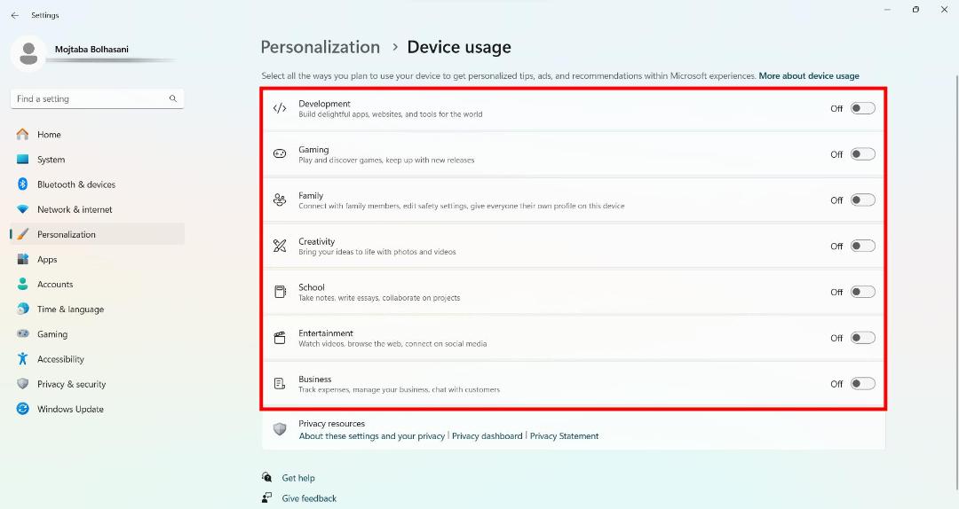Click the Creativity pencil icon

[280, 246]
